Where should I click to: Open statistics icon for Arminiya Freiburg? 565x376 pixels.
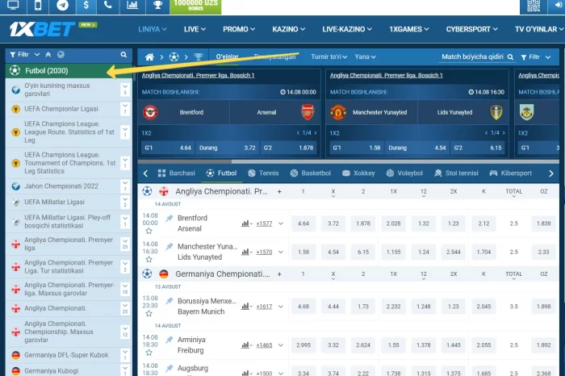pyautogui.click(x=246, y=345)
